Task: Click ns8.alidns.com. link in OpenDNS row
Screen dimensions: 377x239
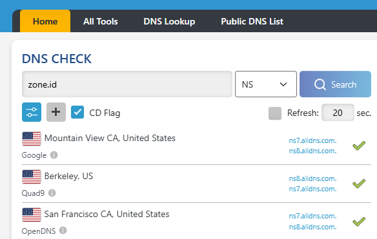Action: (x=312, y=227)
